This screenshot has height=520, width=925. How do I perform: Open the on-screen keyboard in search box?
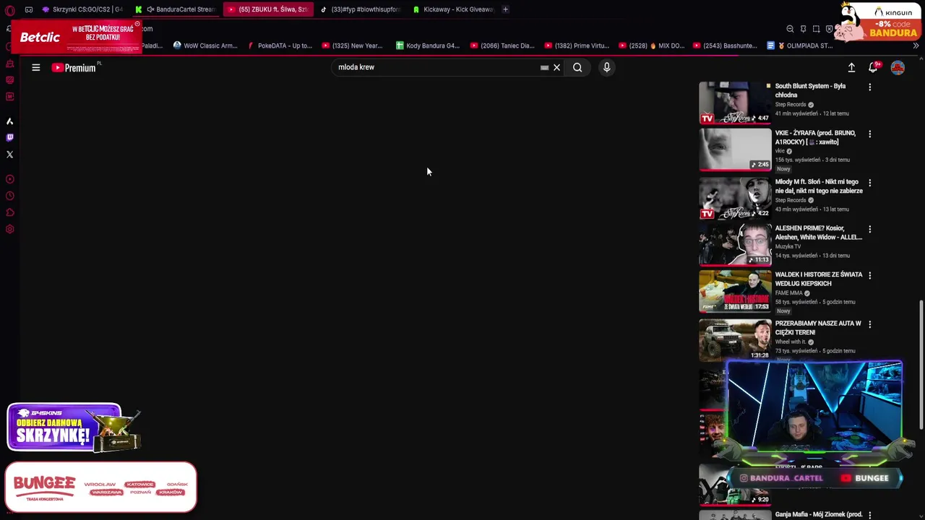click(x=544, y=67)
